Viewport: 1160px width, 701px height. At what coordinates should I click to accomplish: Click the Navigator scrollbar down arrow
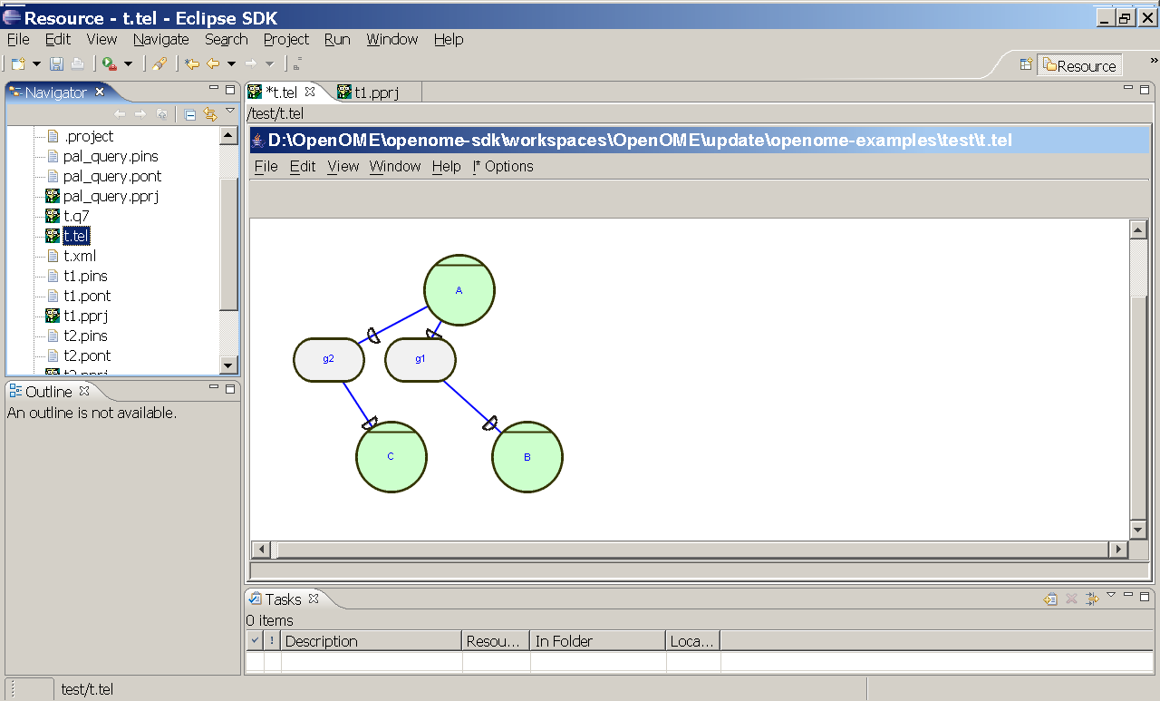tap(229, 366)
